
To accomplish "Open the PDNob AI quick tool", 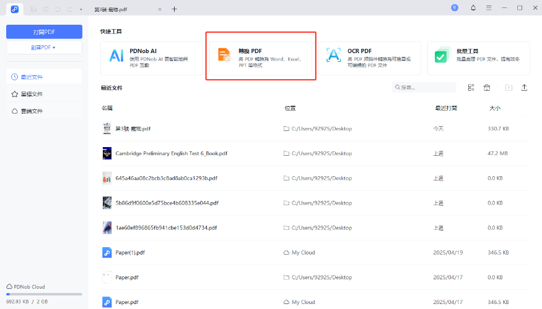I will click(x=151, y=59).
